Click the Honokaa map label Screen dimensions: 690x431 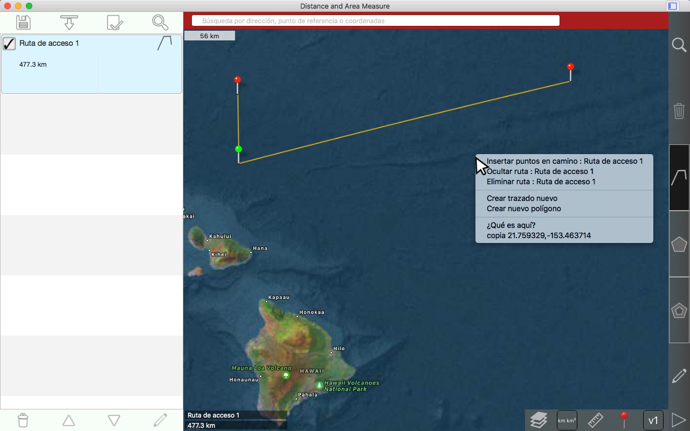click(x=312, y=312)
